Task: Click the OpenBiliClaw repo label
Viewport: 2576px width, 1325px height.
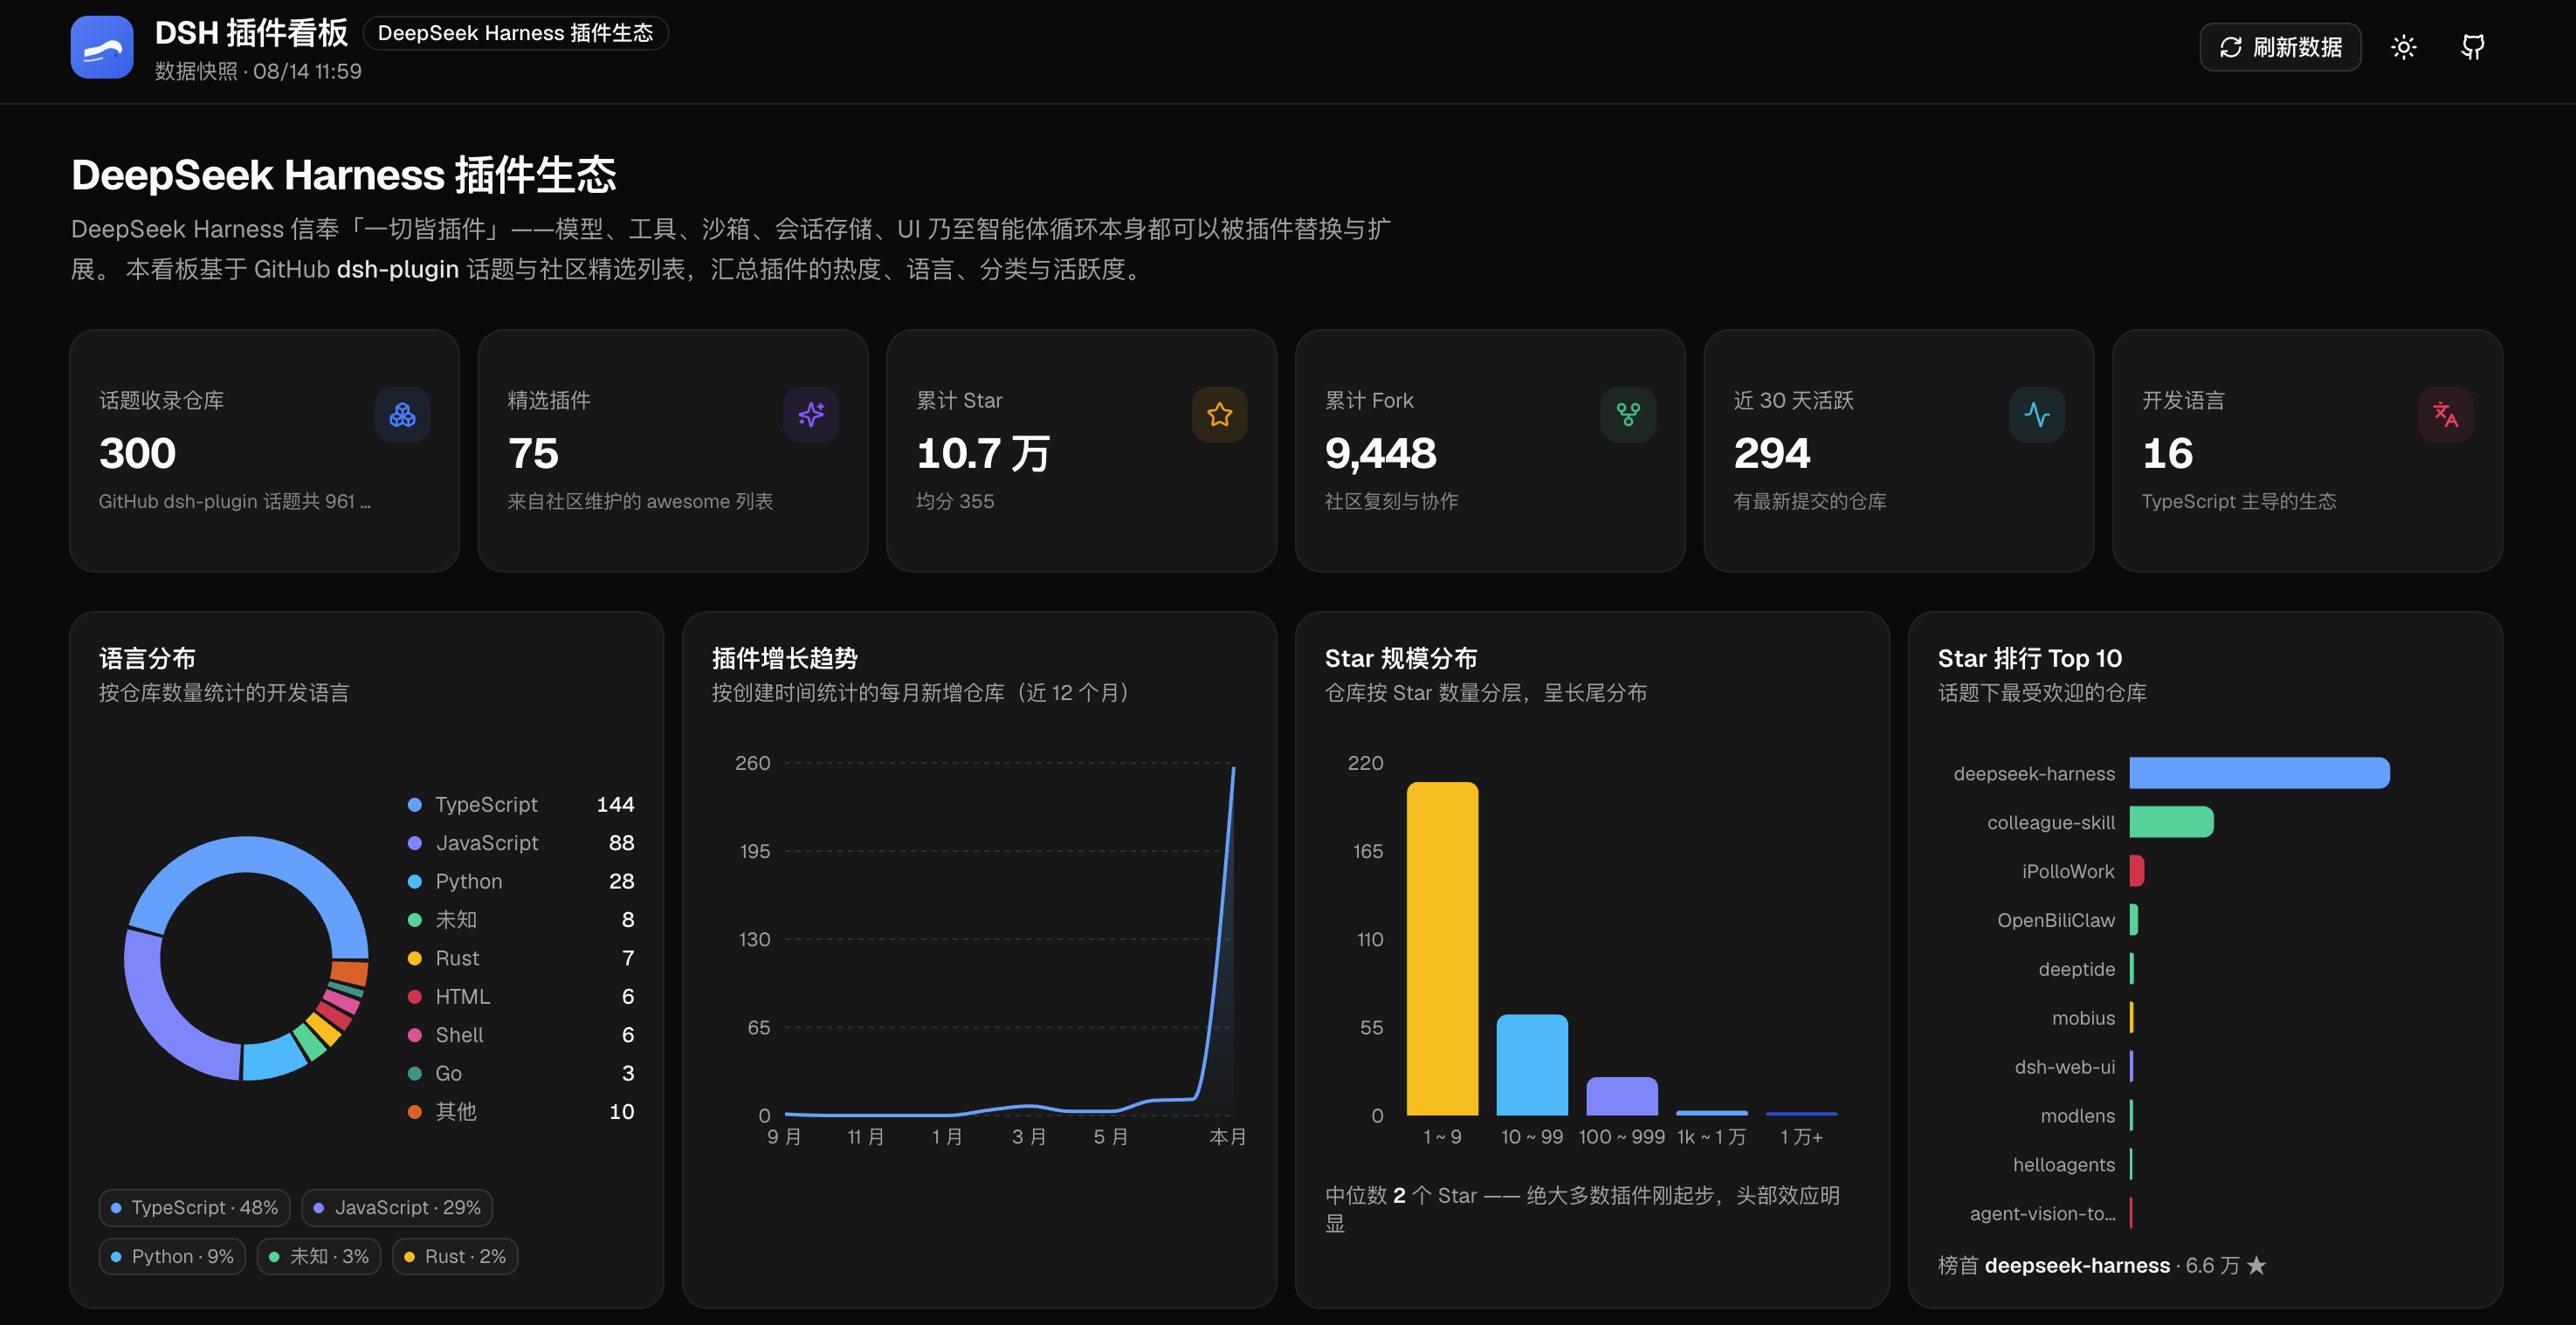Action: 2056,920
